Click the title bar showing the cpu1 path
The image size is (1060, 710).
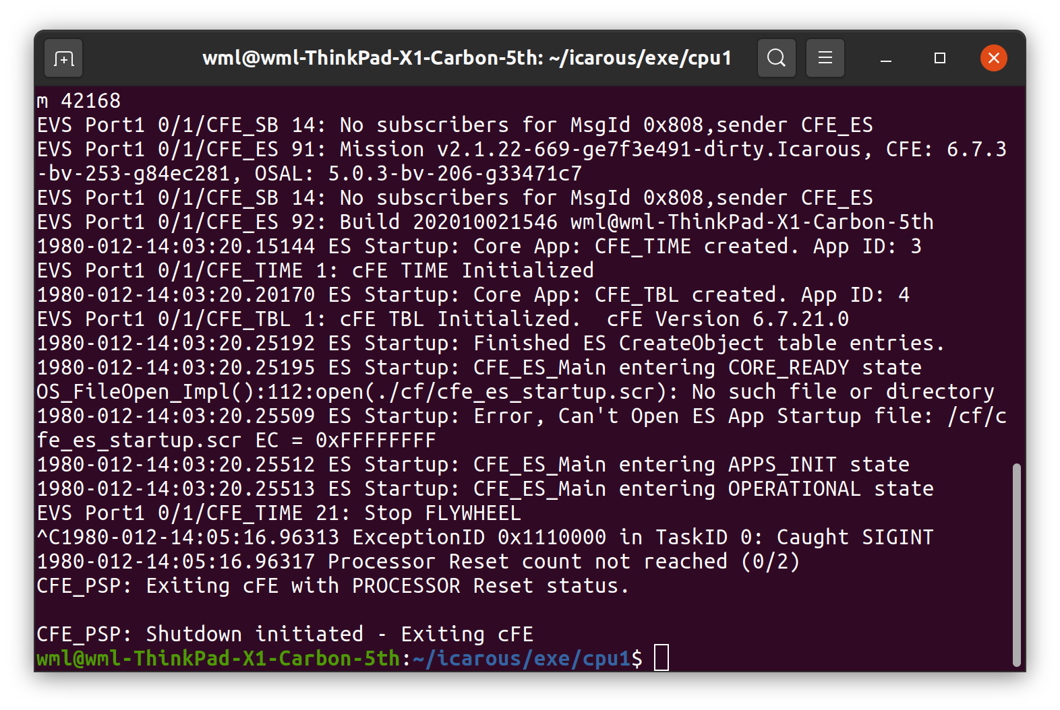[466, 58]
